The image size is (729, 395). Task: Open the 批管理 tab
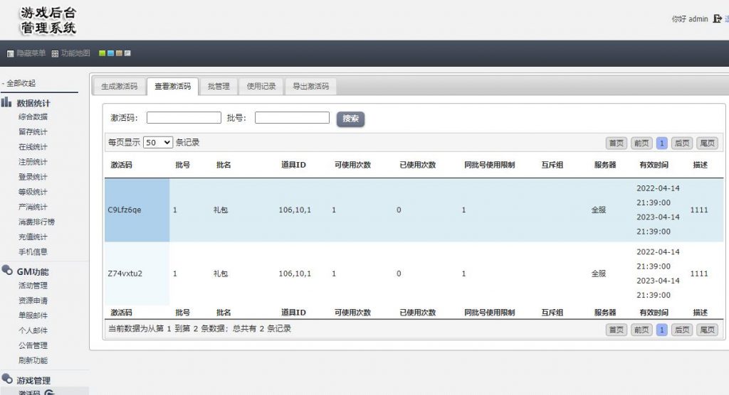pyautogui.click(x=219, y=87)
